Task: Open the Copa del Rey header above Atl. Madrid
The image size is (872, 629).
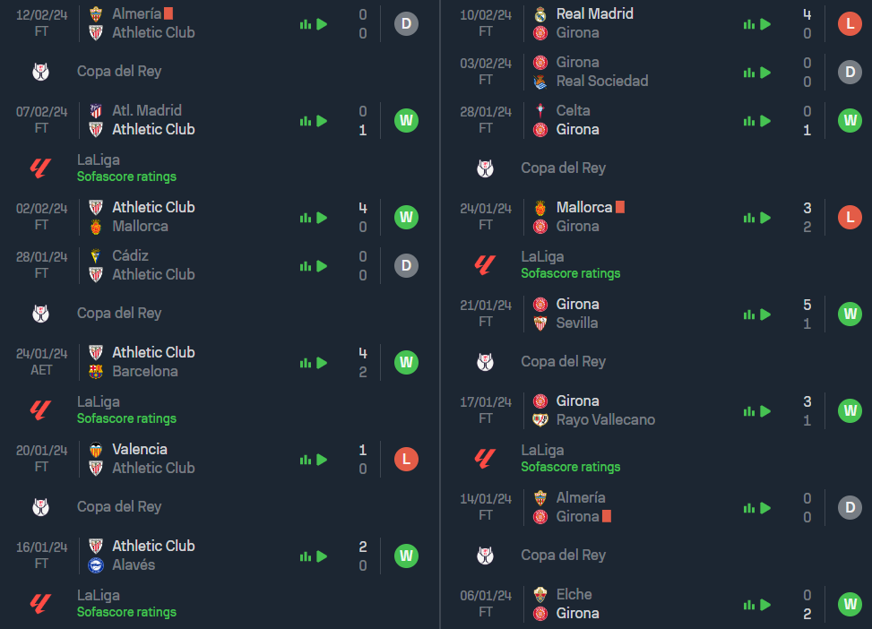Action: click(x=119, y=72)
